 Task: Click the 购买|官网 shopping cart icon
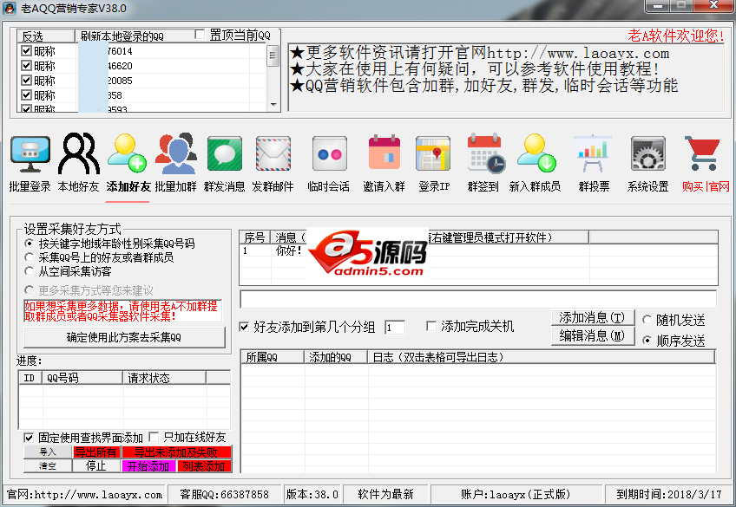coord(705,156)
